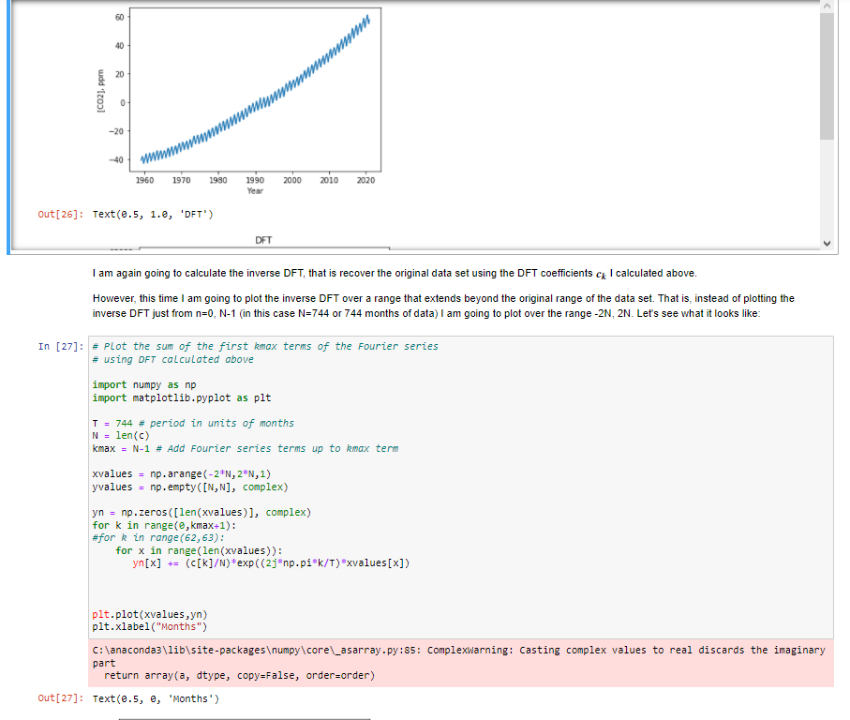Viewport: 850px width, 720px height.
Task: Click the In [27] execution prompt label
Action: 57,346
